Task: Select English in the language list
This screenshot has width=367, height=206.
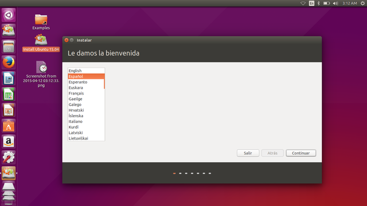Action: [x=86, y=71]
